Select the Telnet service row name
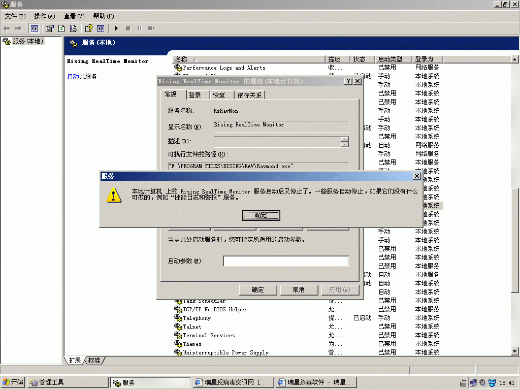Screen dimensions: 520x390 click(x=192, y=327)
